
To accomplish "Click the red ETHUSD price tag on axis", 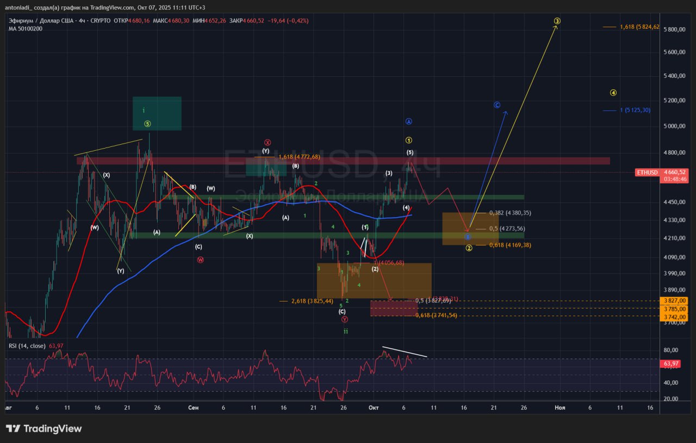I will [647, 173].
